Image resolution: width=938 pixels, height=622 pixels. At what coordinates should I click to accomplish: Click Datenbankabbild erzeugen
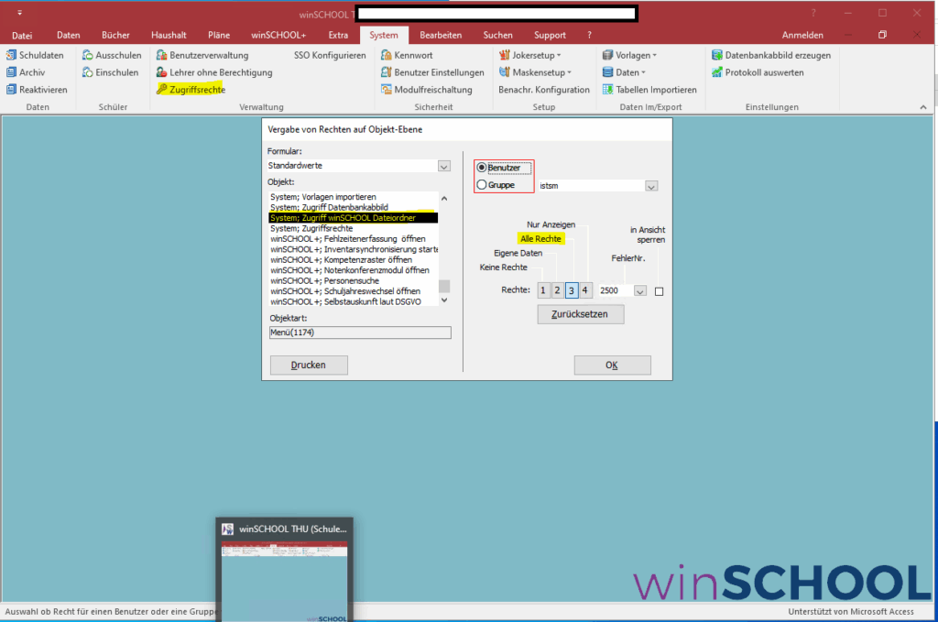point(771,55)
